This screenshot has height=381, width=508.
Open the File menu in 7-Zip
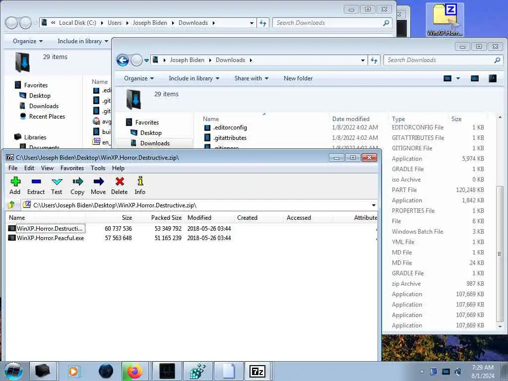pos(13,168)
